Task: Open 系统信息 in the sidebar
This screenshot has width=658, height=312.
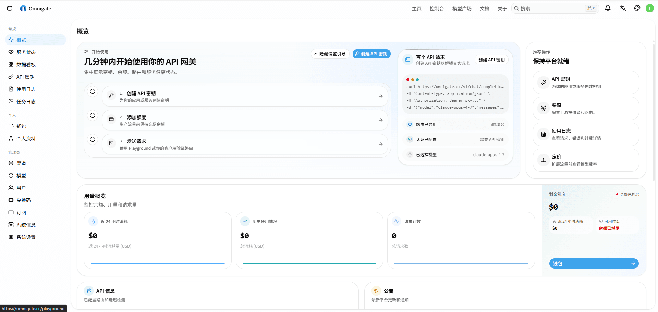Action: point(36,225)
